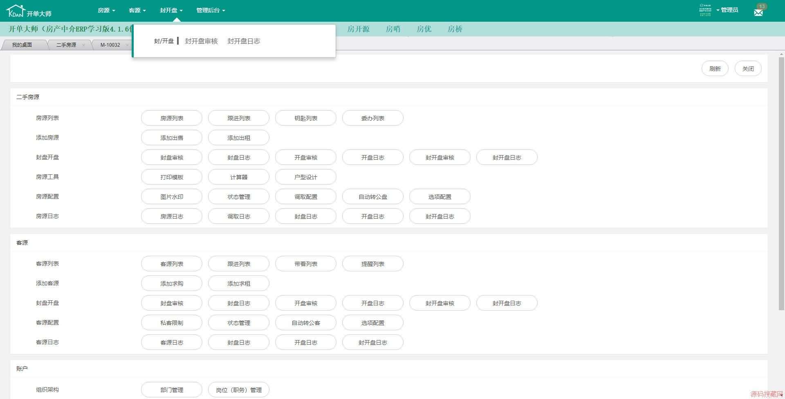Viewport: 785px width, 399px height.
Task: Click the 账户 section heading
Action: click(22, 369)
